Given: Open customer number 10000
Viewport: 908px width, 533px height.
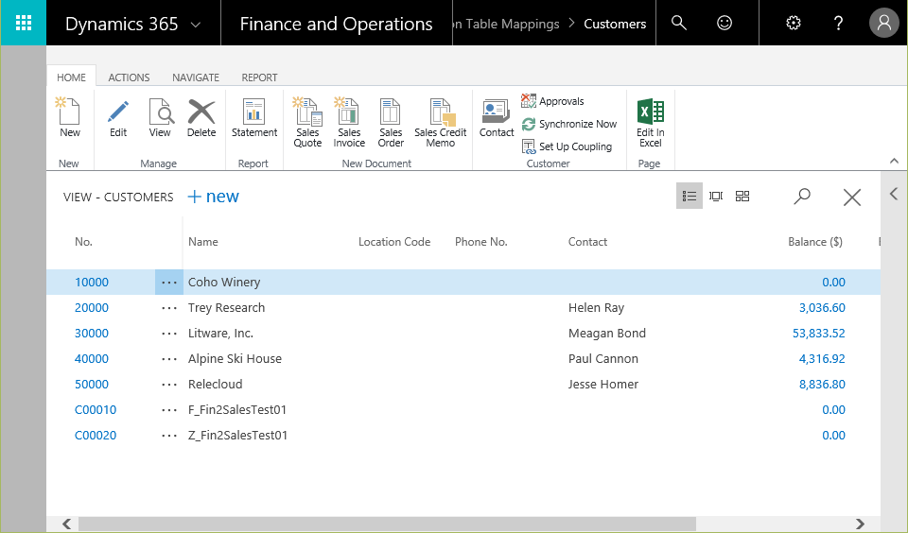Looking at the screenshot, I should (92, 283).
